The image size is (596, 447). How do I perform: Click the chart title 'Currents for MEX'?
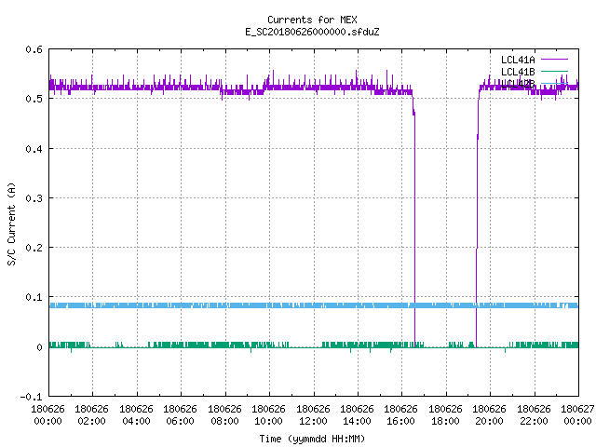pyautogui.click(x=312, y=20)
